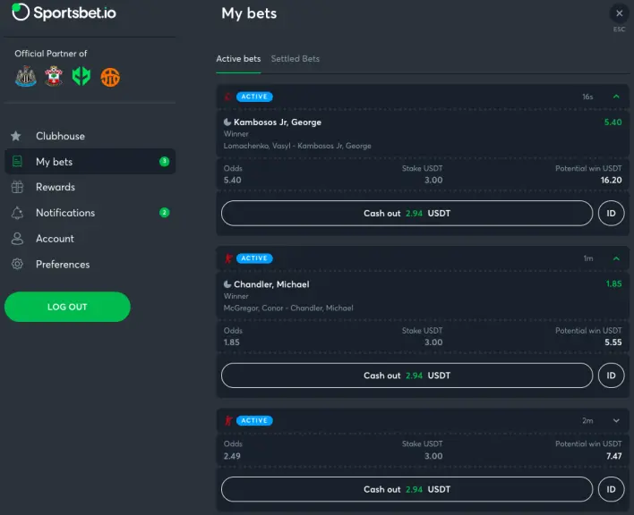Click the 16.20 potential win value
This screenshot has height=515, width=634.
611,180
